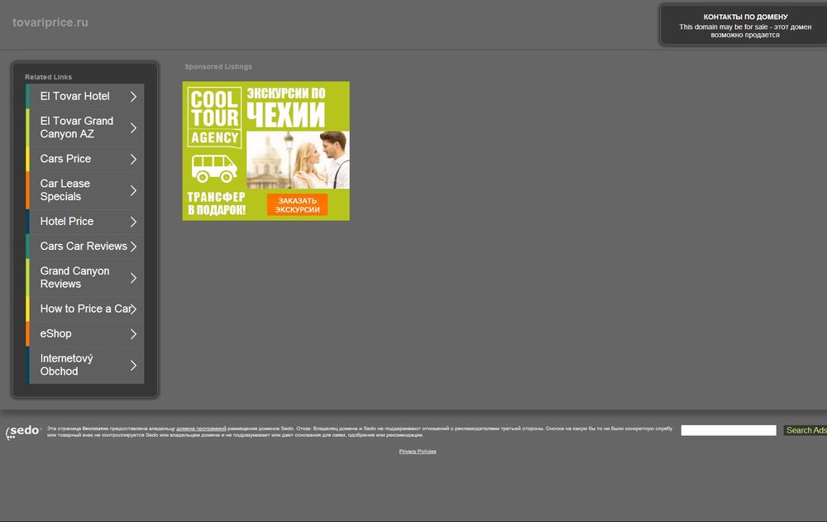Click chevron next to Car Lease Specials

point(133,190)
